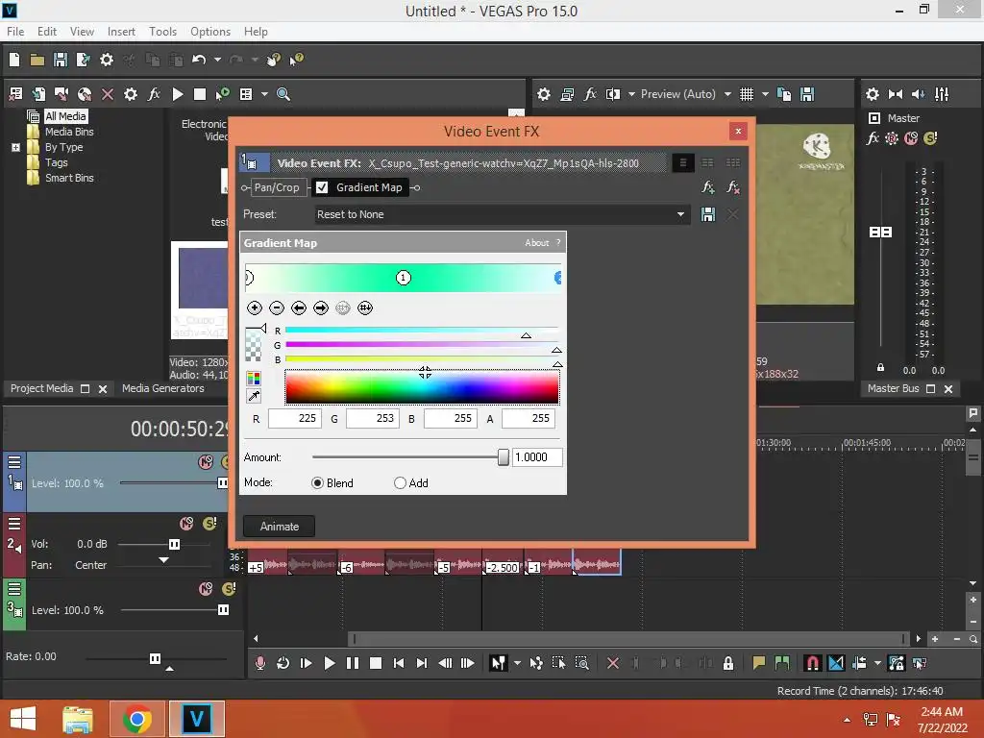Lock the selected event using padlock icon
The width and height of the screenshot is (984, 738).
(728, 663)
